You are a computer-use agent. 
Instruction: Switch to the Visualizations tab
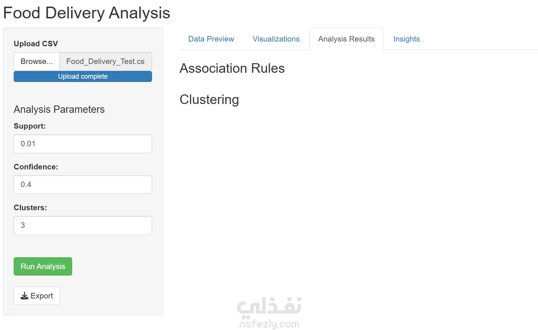point(276,39)
